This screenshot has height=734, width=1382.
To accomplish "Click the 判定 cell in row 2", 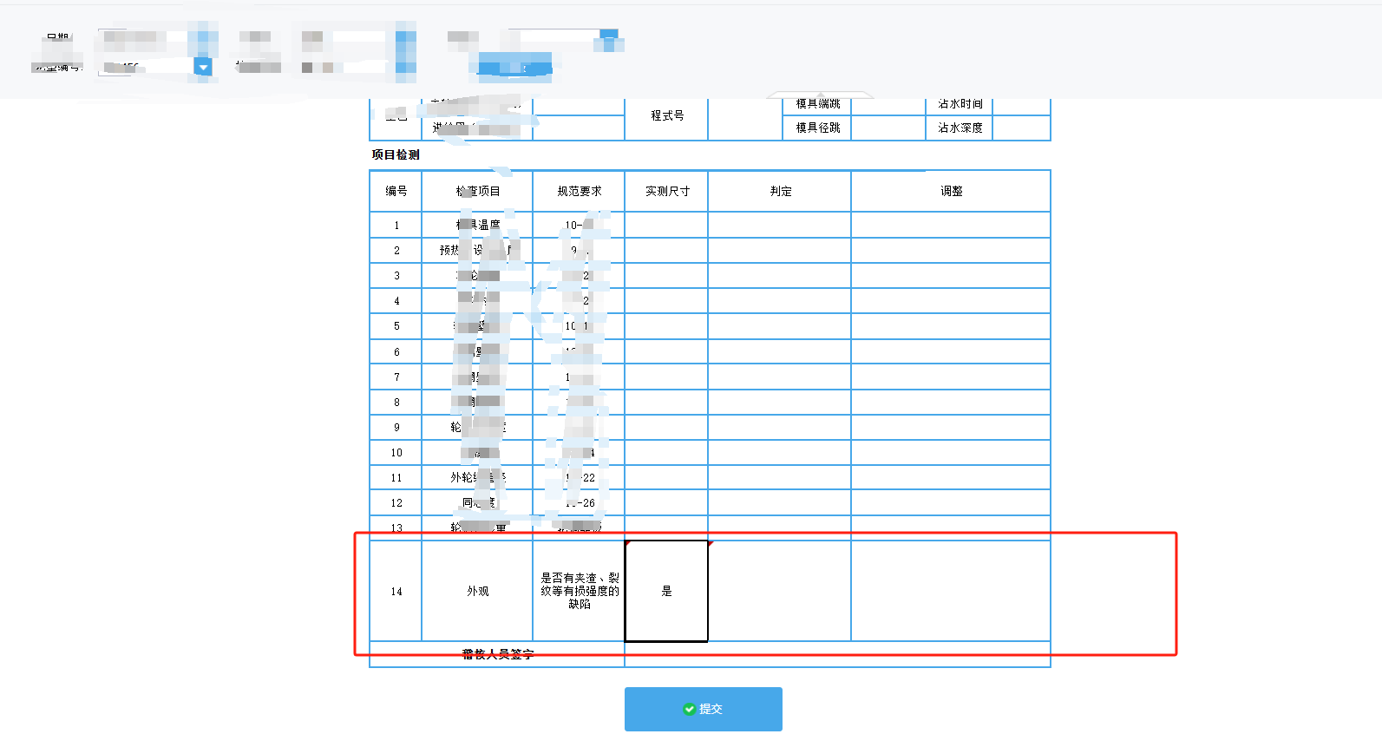I will pos(779,250).
